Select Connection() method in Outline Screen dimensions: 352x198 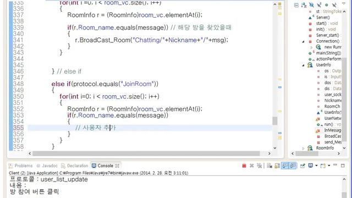tap(329, 41)
